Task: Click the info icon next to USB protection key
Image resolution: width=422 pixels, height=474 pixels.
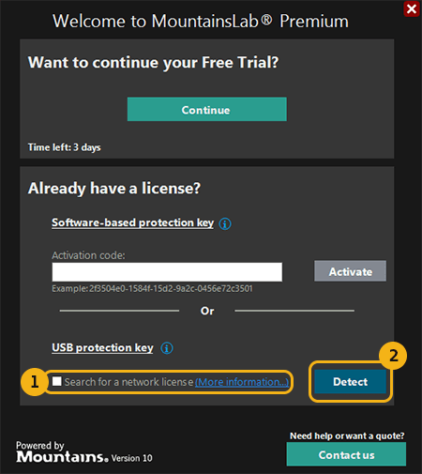Action: coord(167,348)
